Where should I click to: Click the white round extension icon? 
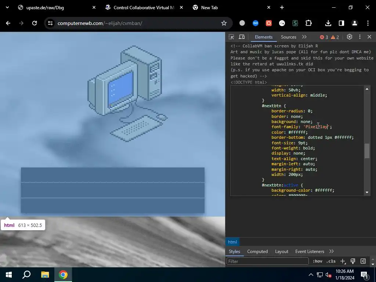[282, 23]
